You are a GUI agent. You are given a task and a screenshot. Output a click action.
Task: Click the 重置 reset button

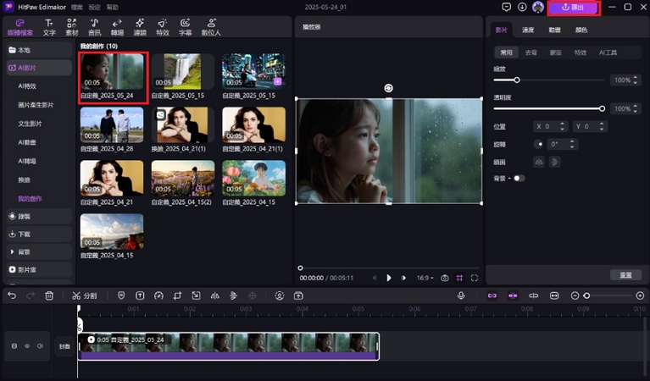pos(625,275)
